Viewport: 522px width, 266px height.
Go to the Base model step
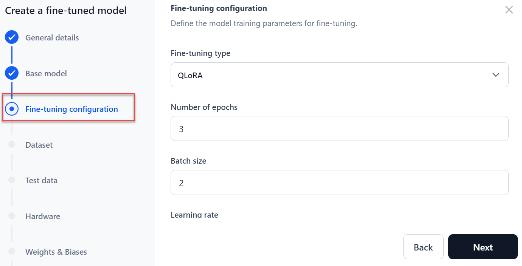pyautogui.click(x=46, y=74)
